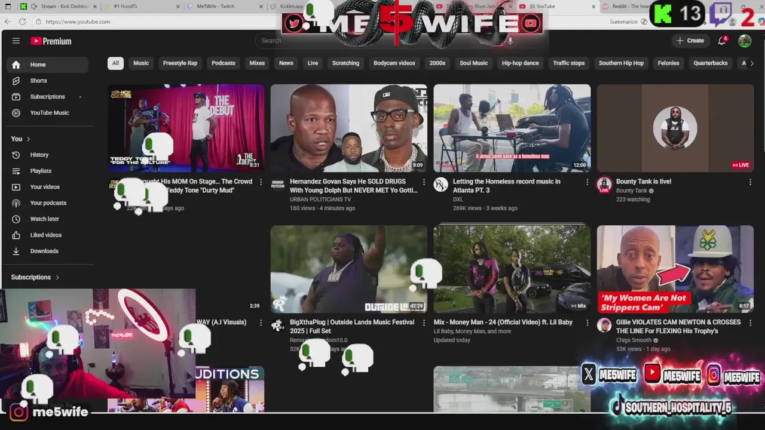The height and width of the screenshot is (430, 765).
Task: Click the BigXthaPlug Outside Lands thumbnail
Action: (x=349, y=269)
